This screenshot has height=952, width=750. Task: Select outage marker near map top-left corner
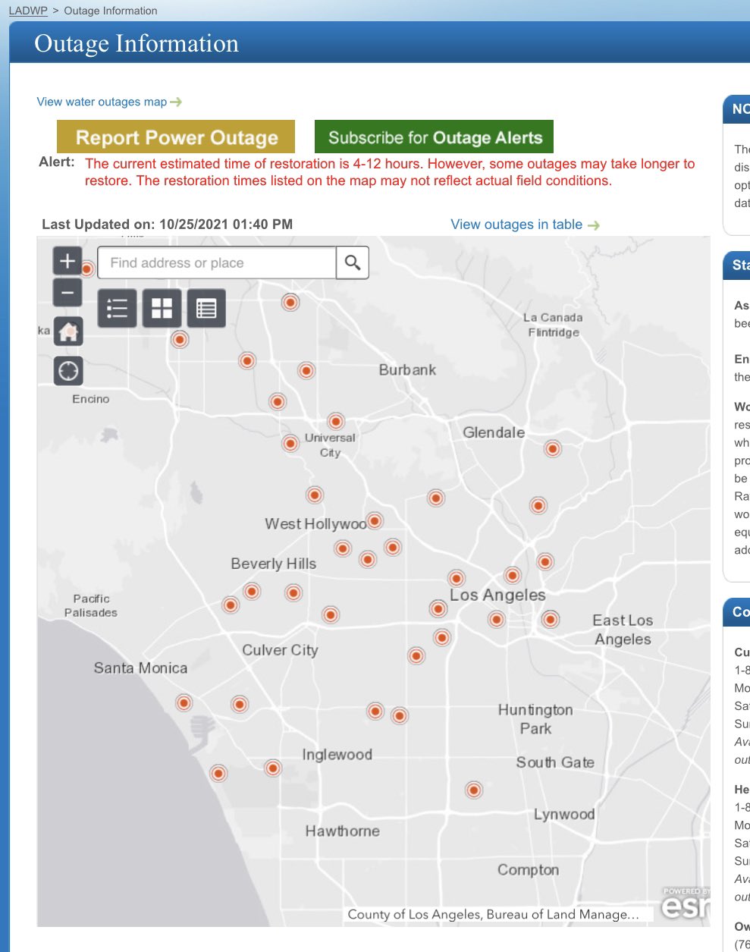click(87, 269)
